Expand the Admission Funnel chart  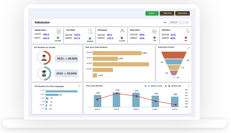coord(188,48)
